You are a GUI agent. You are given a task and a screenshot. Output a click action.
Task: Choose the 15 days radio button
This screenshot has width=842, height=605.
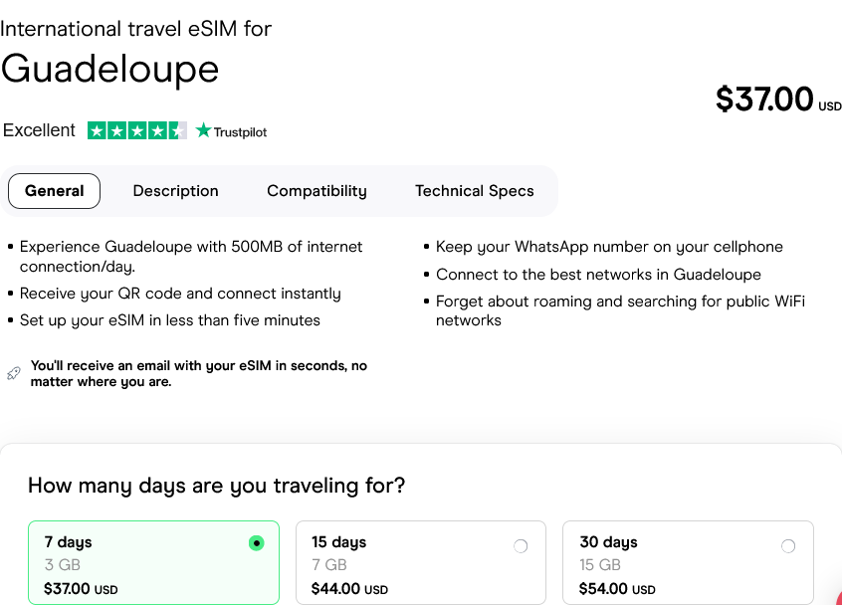pyautogui.click(x=521, y=546)
